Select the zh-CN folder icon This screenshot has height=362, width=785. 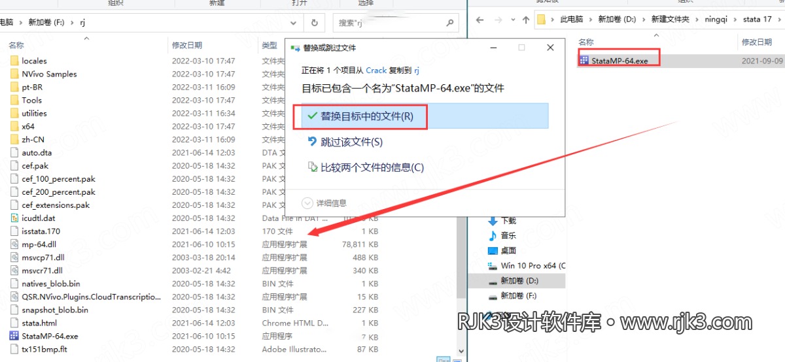[x=14, y=139]
